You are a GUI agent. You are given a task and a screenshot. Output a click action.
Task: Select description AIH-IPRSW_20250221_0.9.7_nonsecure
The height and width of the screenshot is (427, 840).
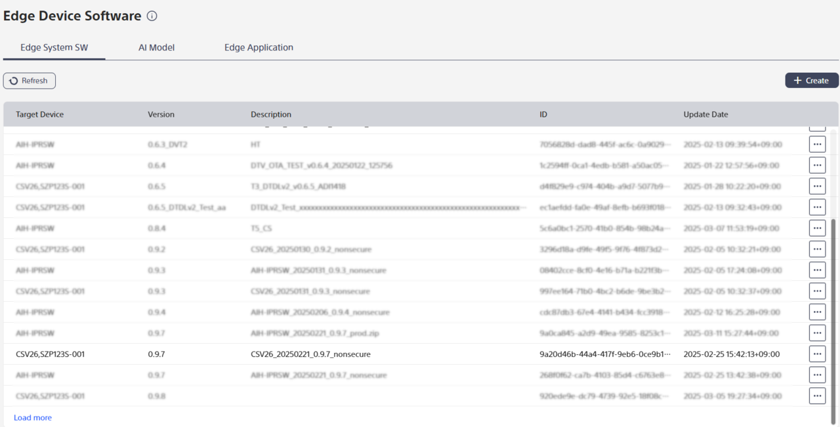click(x=319, y=375)
